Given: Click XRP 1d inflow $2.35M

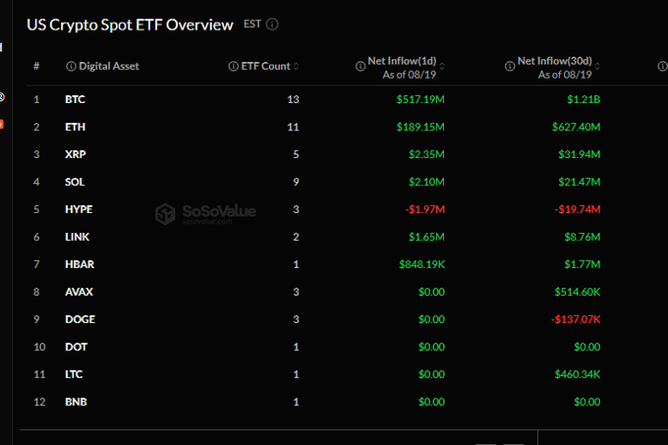Looking at the screenshot, I should click(426, 154).
